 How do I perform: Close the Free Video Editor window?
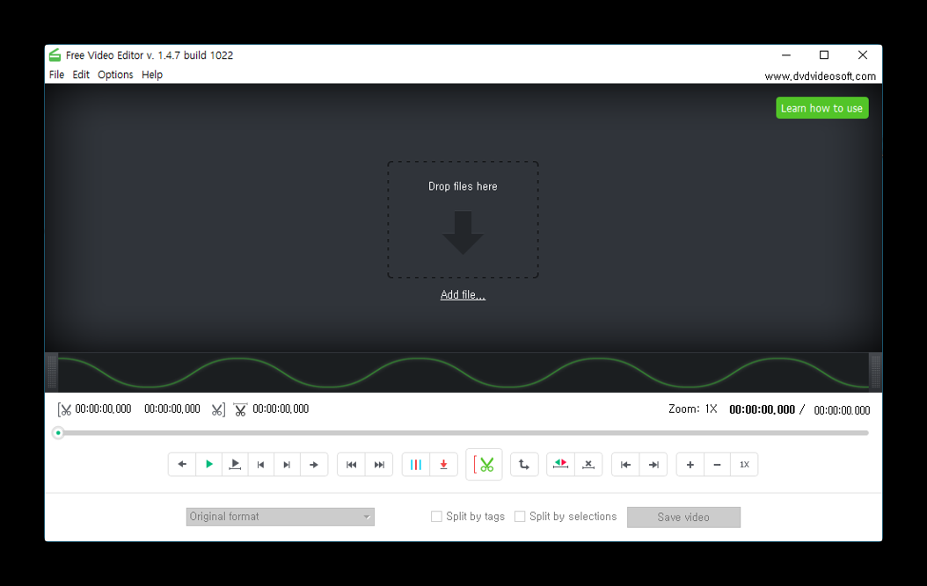coord(863,55)
